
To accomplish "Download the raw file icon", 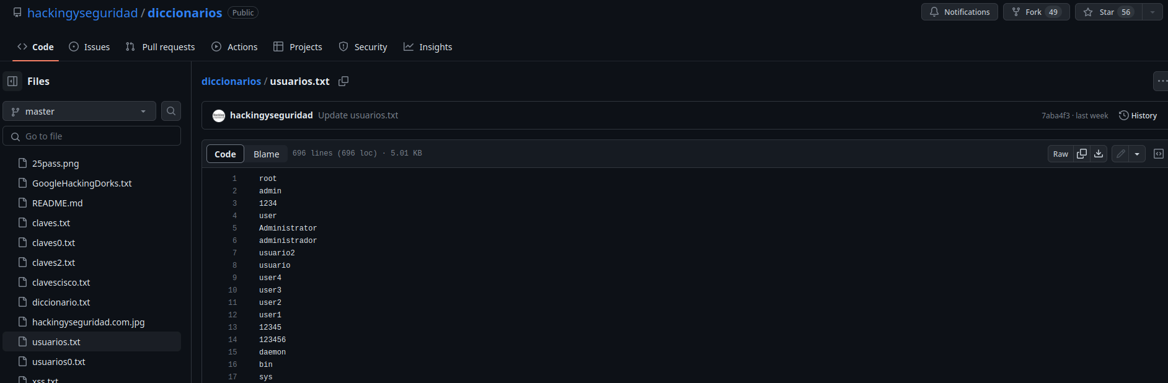I will 1099,154.
